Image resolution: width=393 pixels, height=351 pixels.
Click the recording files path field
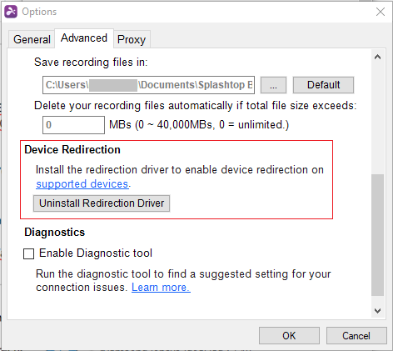pyautogui.click(x=148, y=85)
